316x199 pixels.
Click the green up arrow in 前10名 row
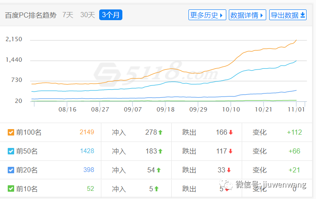coord(156,189)
